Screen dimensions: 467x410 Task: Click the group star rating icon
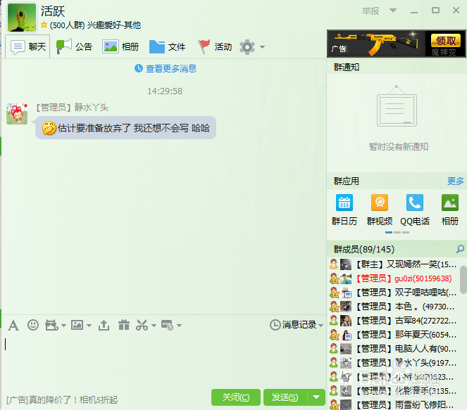44,25
